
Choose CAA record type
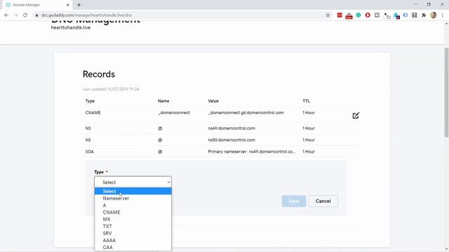pos(133,247)
